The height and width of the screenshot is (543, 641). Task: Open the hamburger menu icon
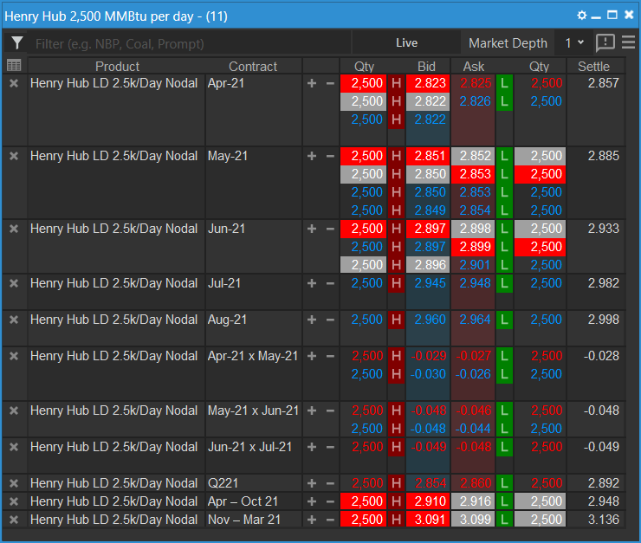coord(628,42)
